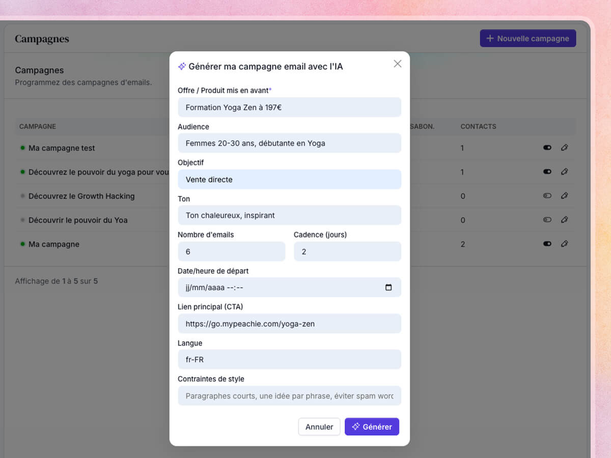Click pencil icon for 'Découvrez le Growth Hacking'
Screen dimensions: 611x458
pos(564,195)
